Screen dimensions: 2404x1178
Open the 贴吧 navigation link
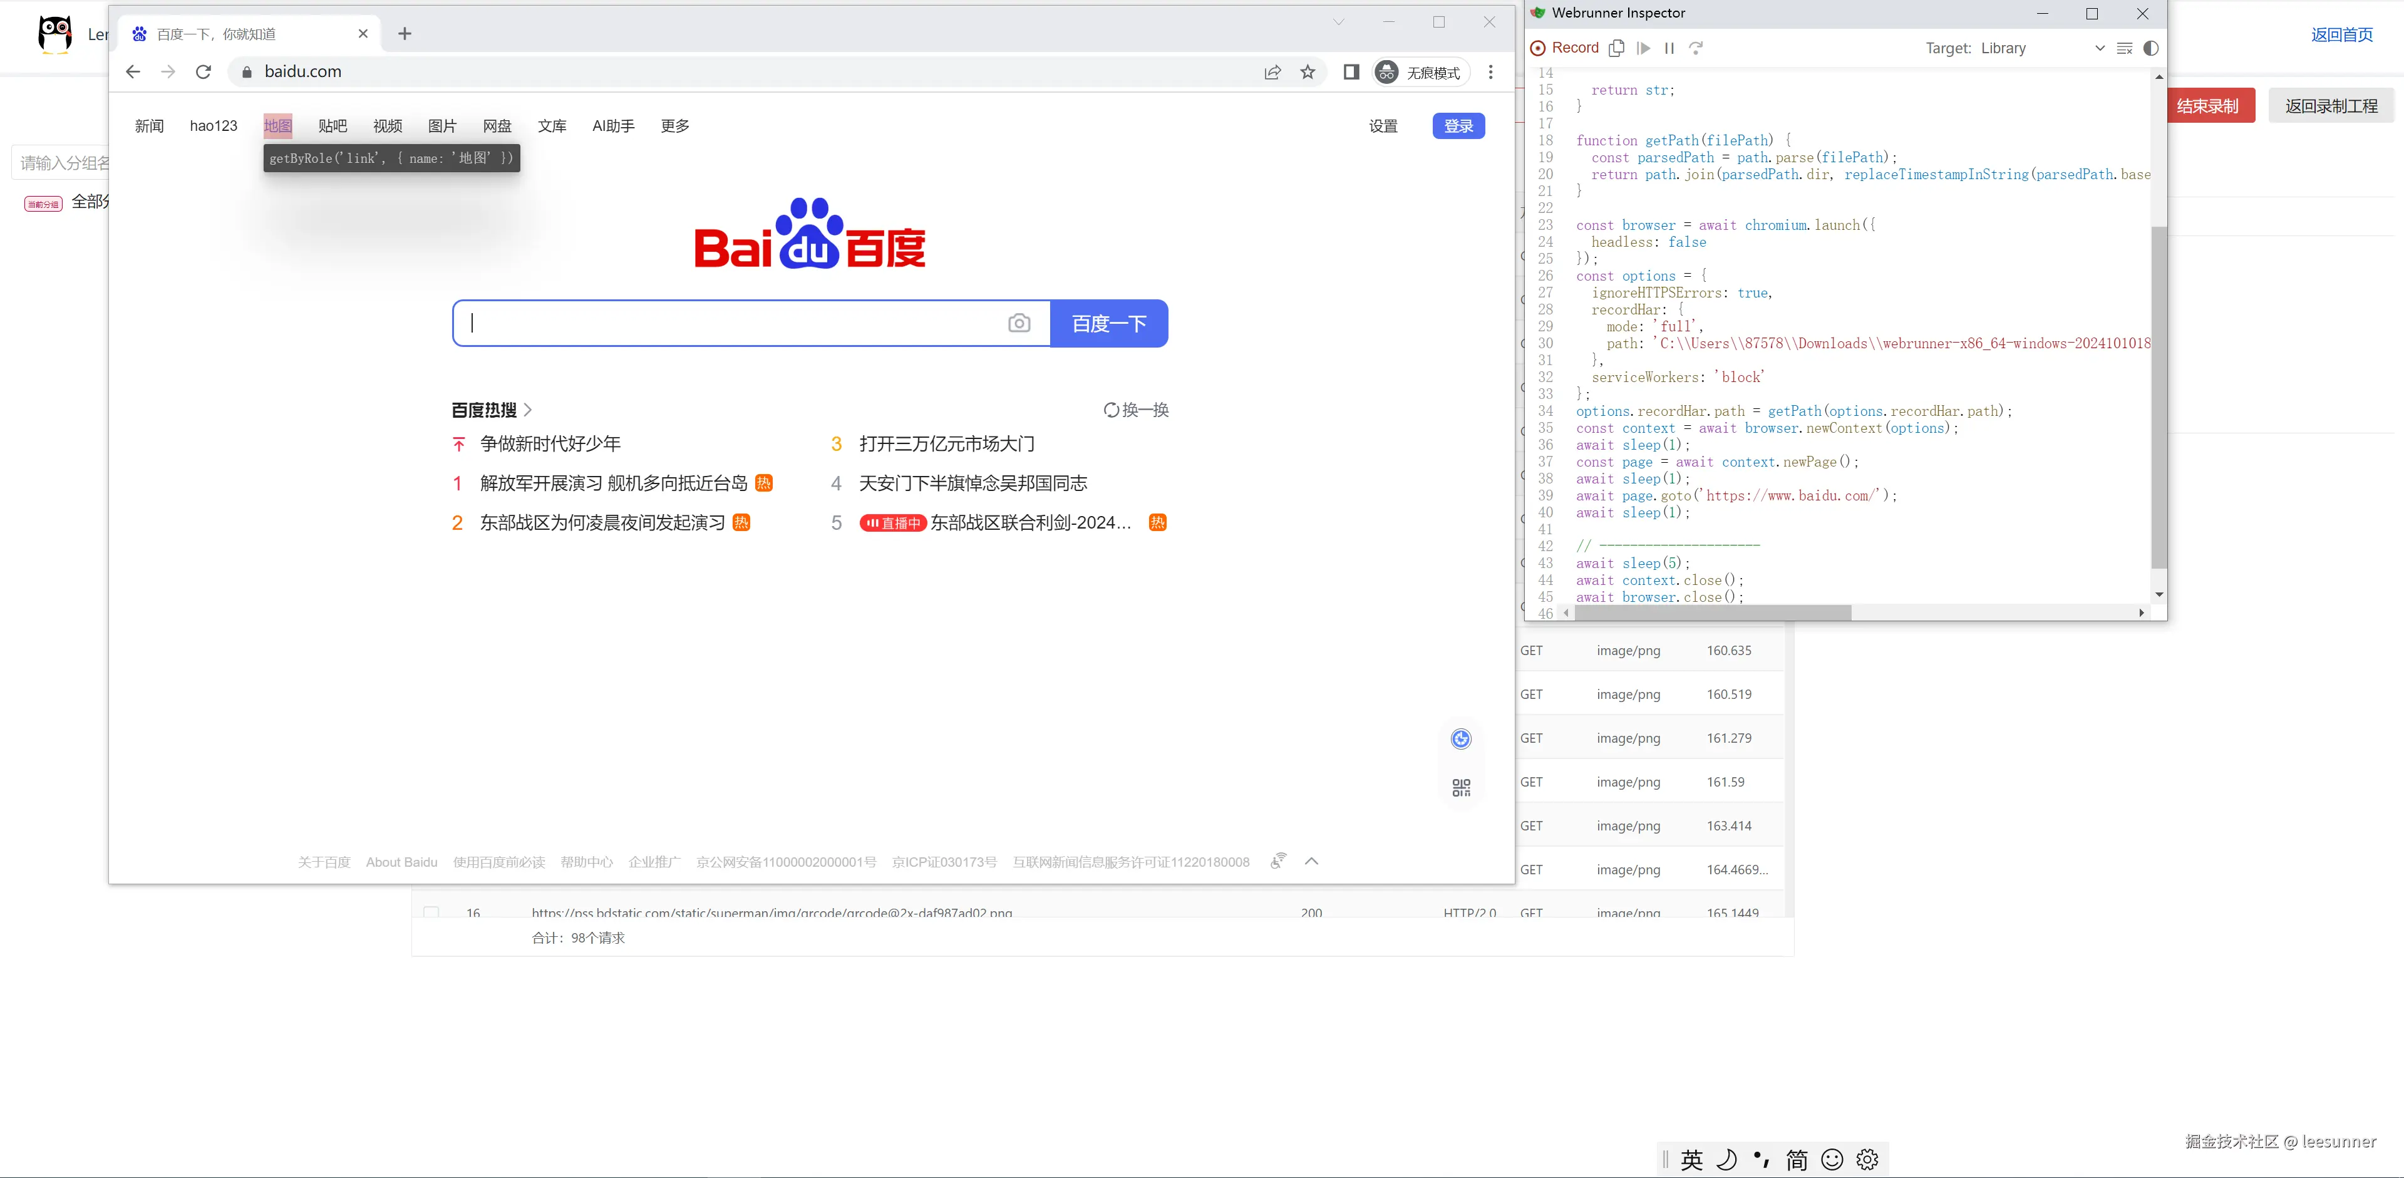tap(333, 126)
